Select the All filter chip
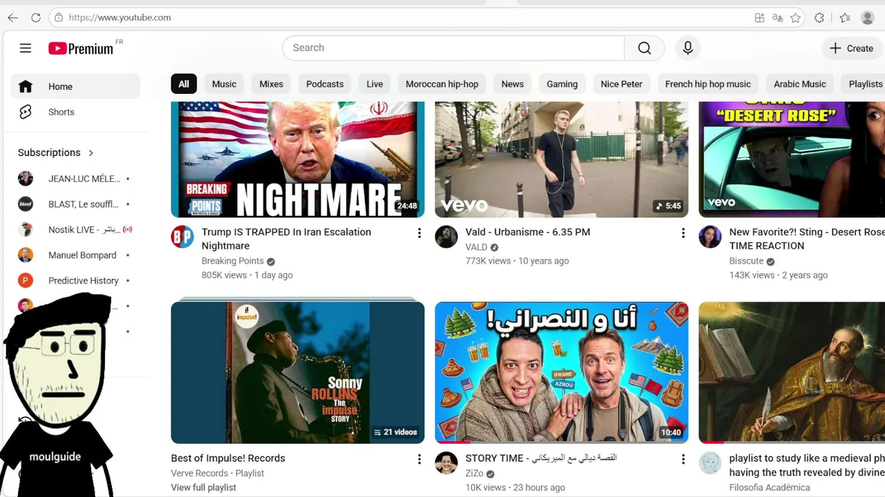Image resolution: width=885 pixels, height=497 pixels. pos(184,84)
